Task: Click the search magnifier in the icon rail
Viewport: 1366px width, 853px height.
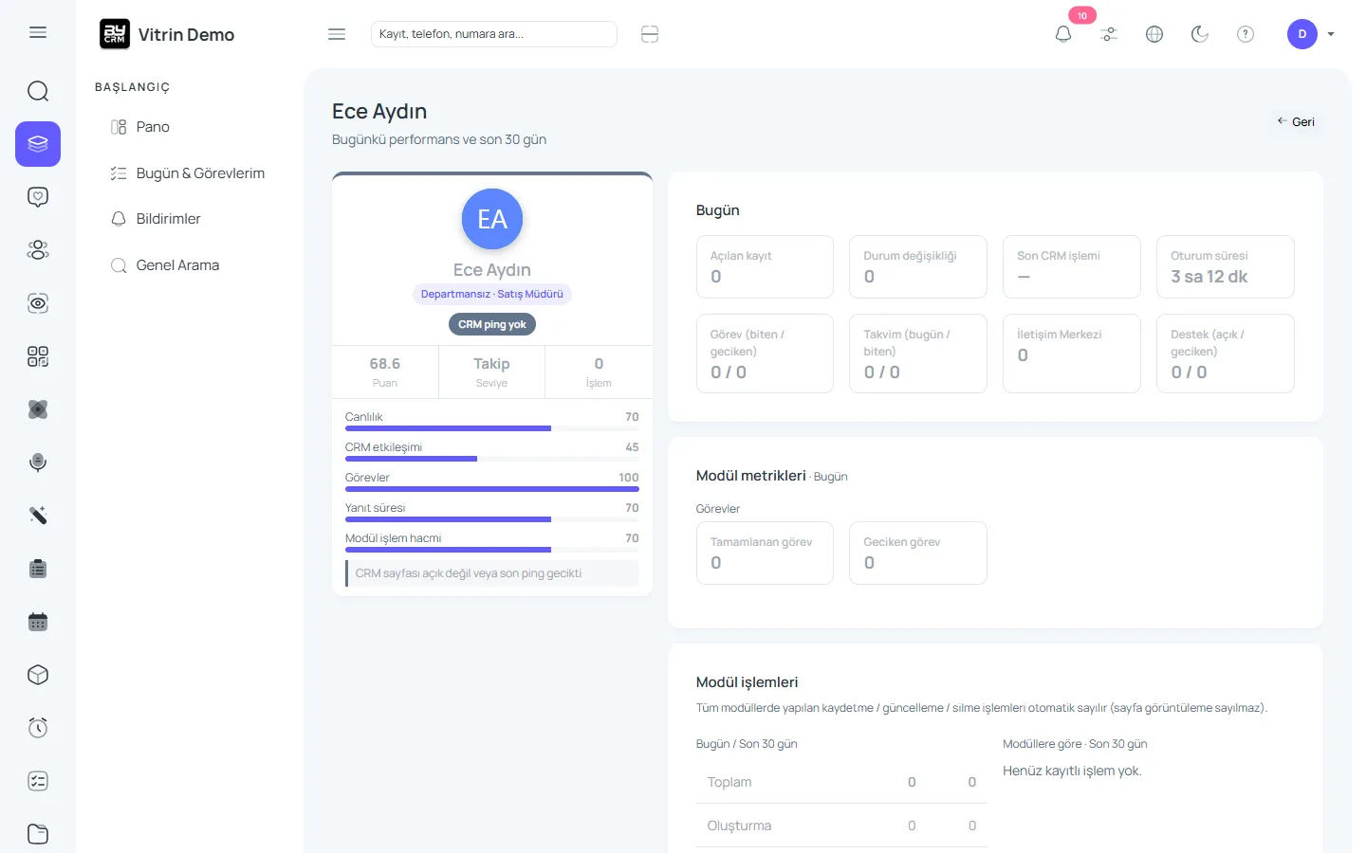Action: 38,91
